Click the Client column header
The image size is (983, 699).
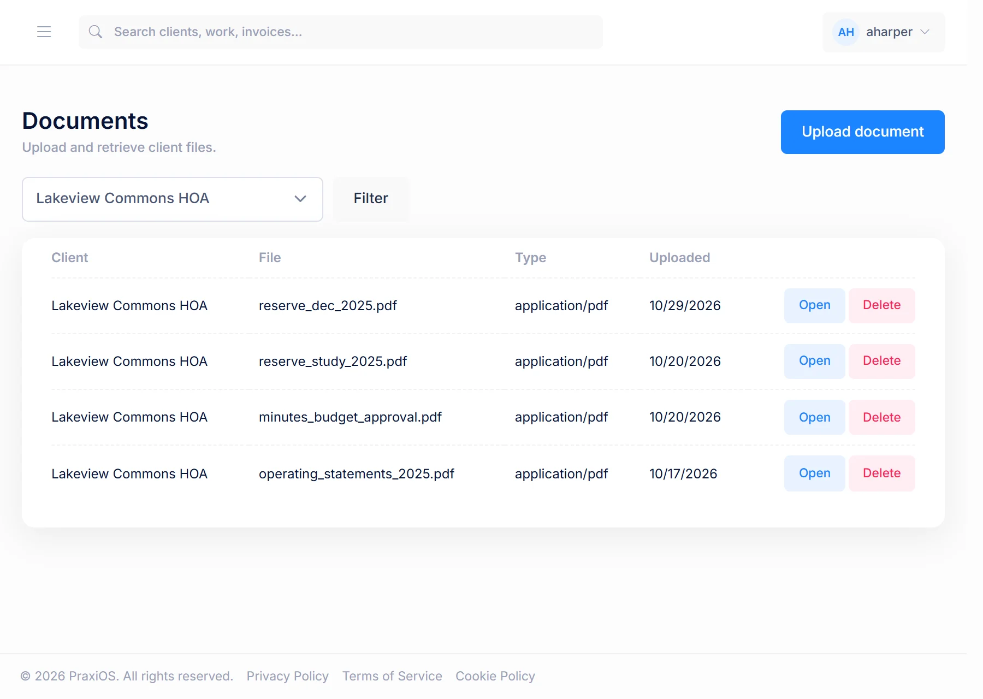[x=70, y=258]
